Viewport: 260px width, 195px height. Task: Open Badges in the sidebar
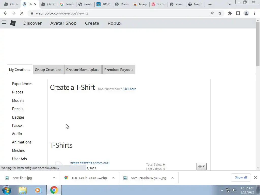tap(18, 117)
